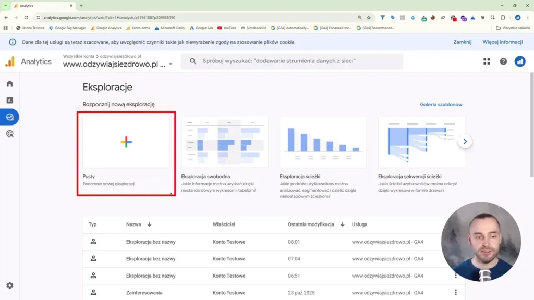Open more options for 06:51 exploration row
This screenshot has height=300, width=534.
(456, 276)
